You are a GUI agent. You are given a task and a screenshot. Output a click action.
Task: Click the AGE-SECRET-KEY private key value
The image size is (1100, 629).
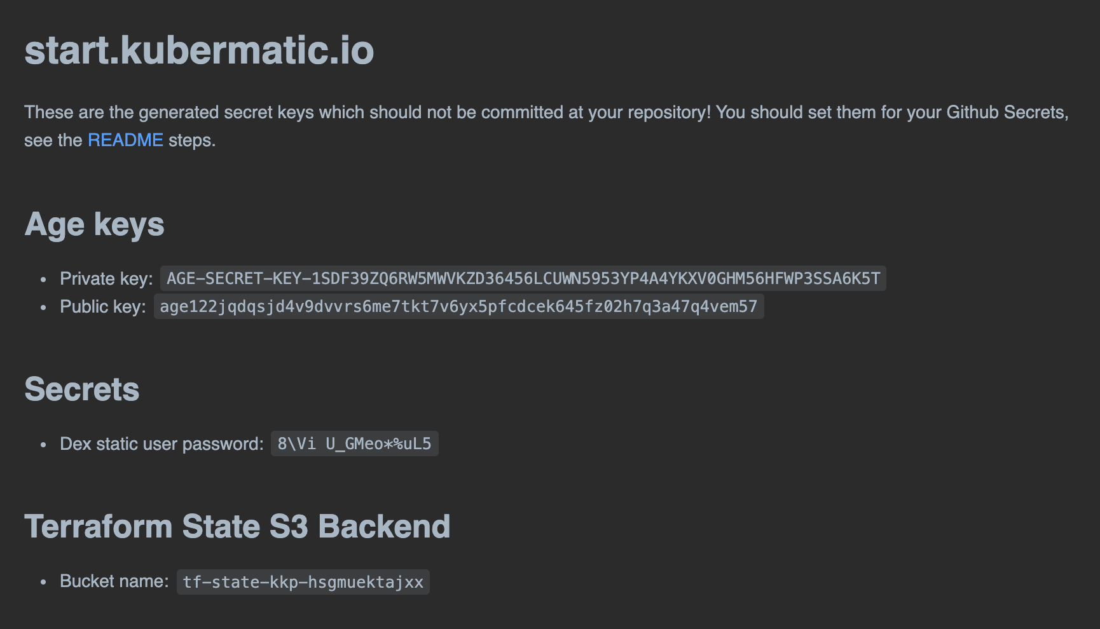tap(523, 278)
